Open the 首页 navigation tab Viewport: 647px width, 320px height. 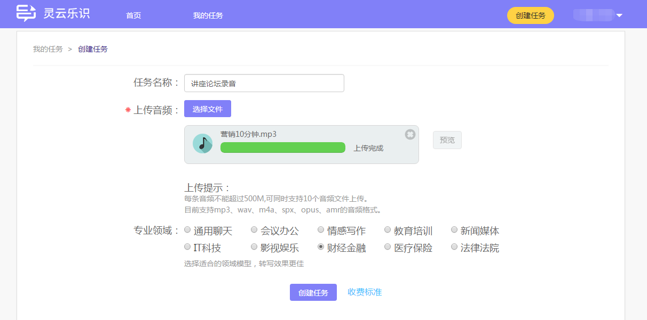(133, 15)
